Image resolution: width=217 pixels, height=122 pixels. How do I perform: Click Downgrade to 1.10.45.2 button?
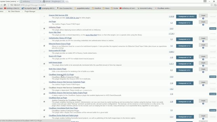pyautogui.click(x=186, y=17)
